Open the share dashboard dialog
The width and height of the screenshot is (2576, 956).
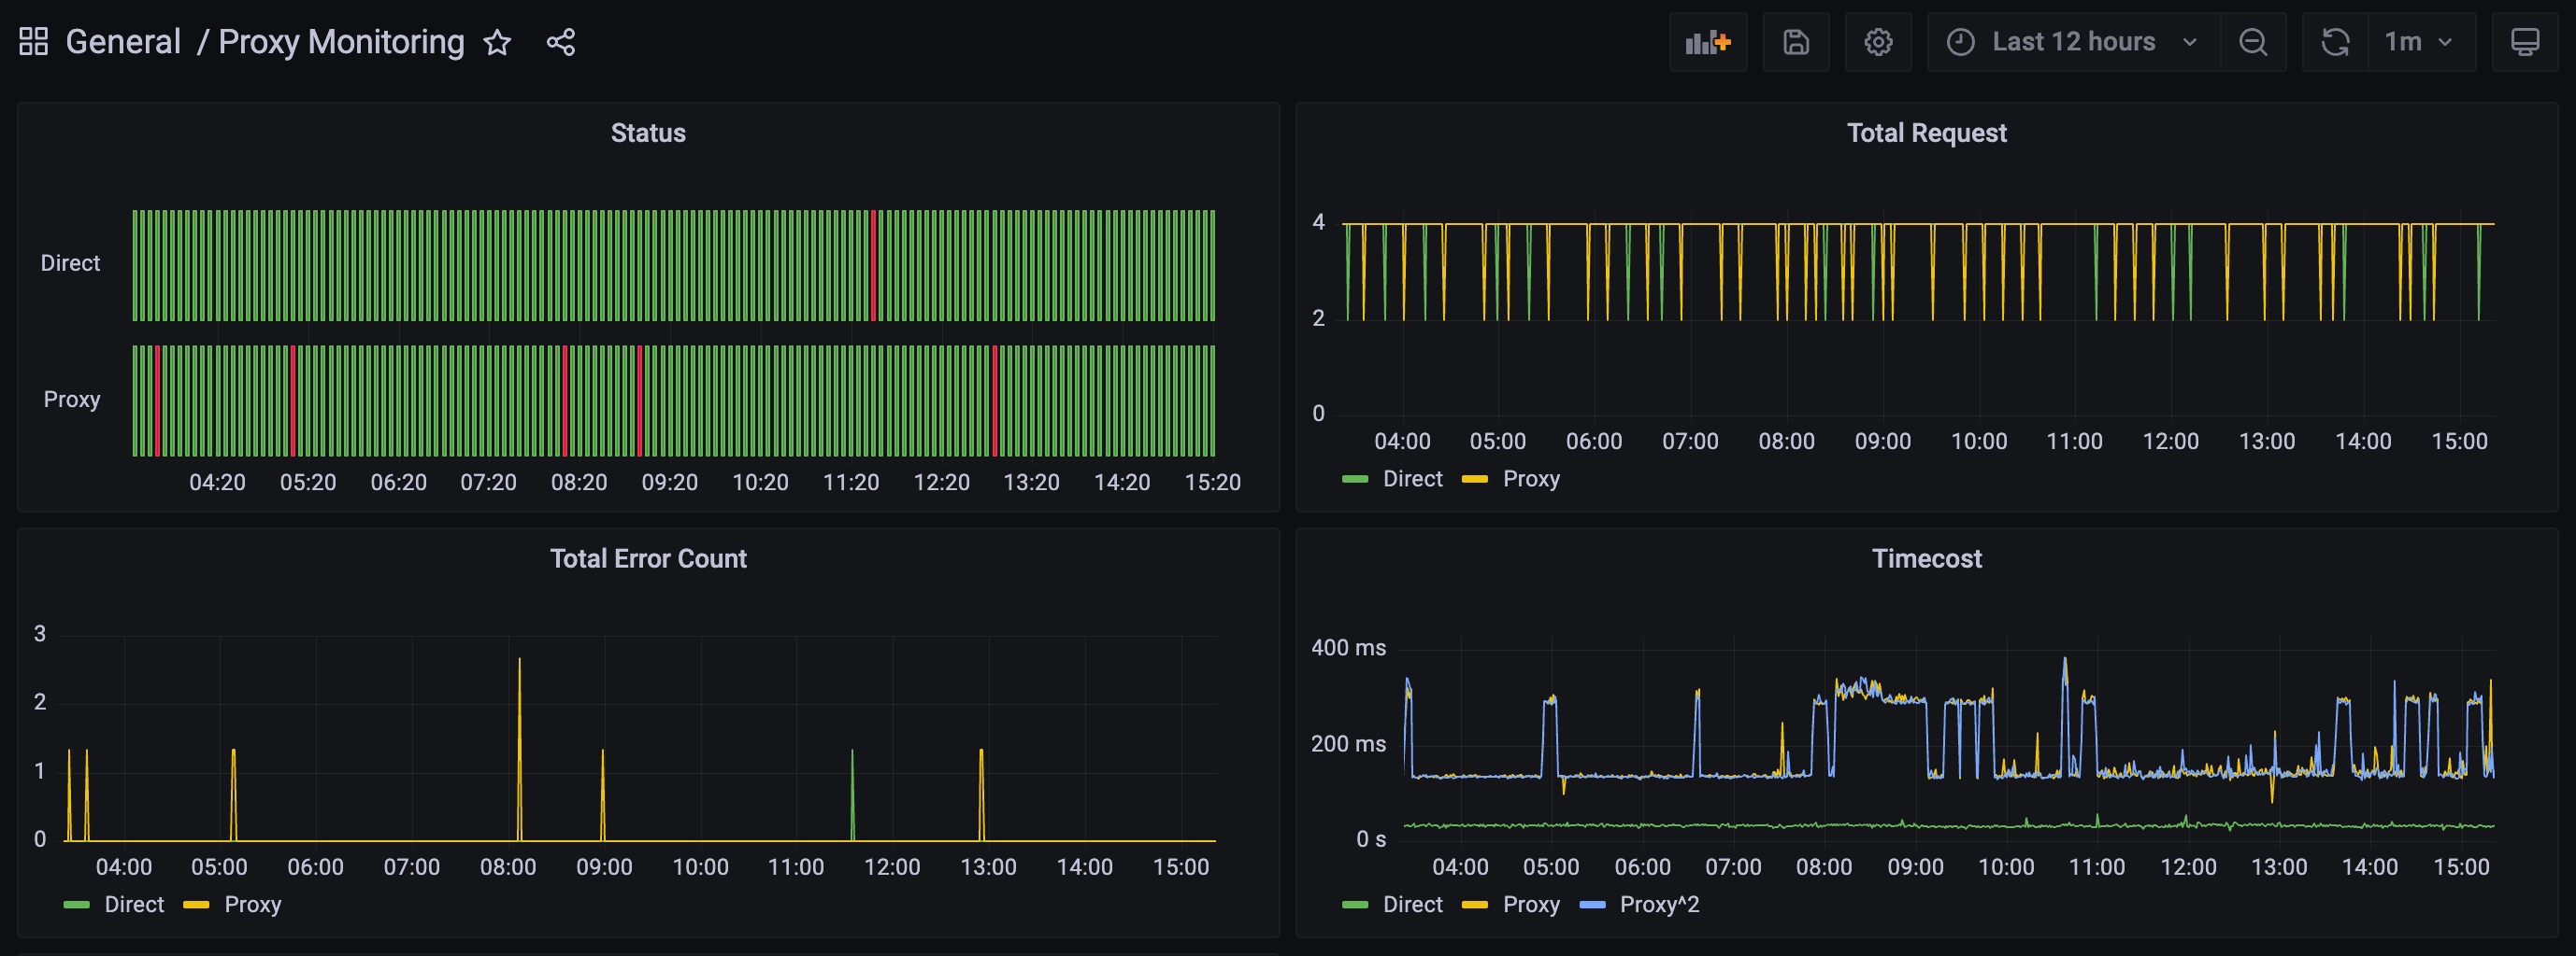click(x=560, y=42)
